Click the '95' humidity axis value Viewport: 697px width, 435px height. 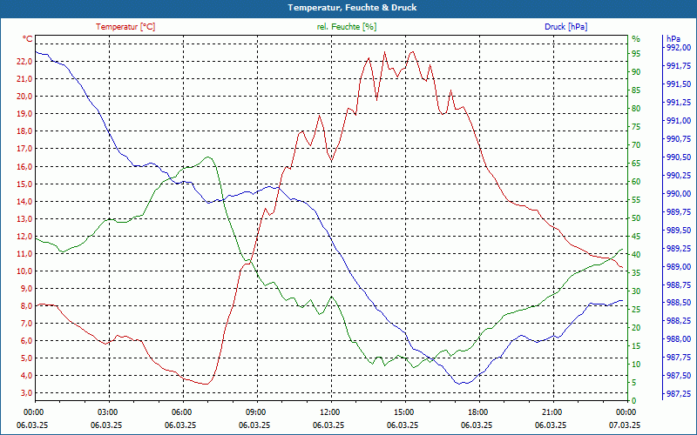636,54
